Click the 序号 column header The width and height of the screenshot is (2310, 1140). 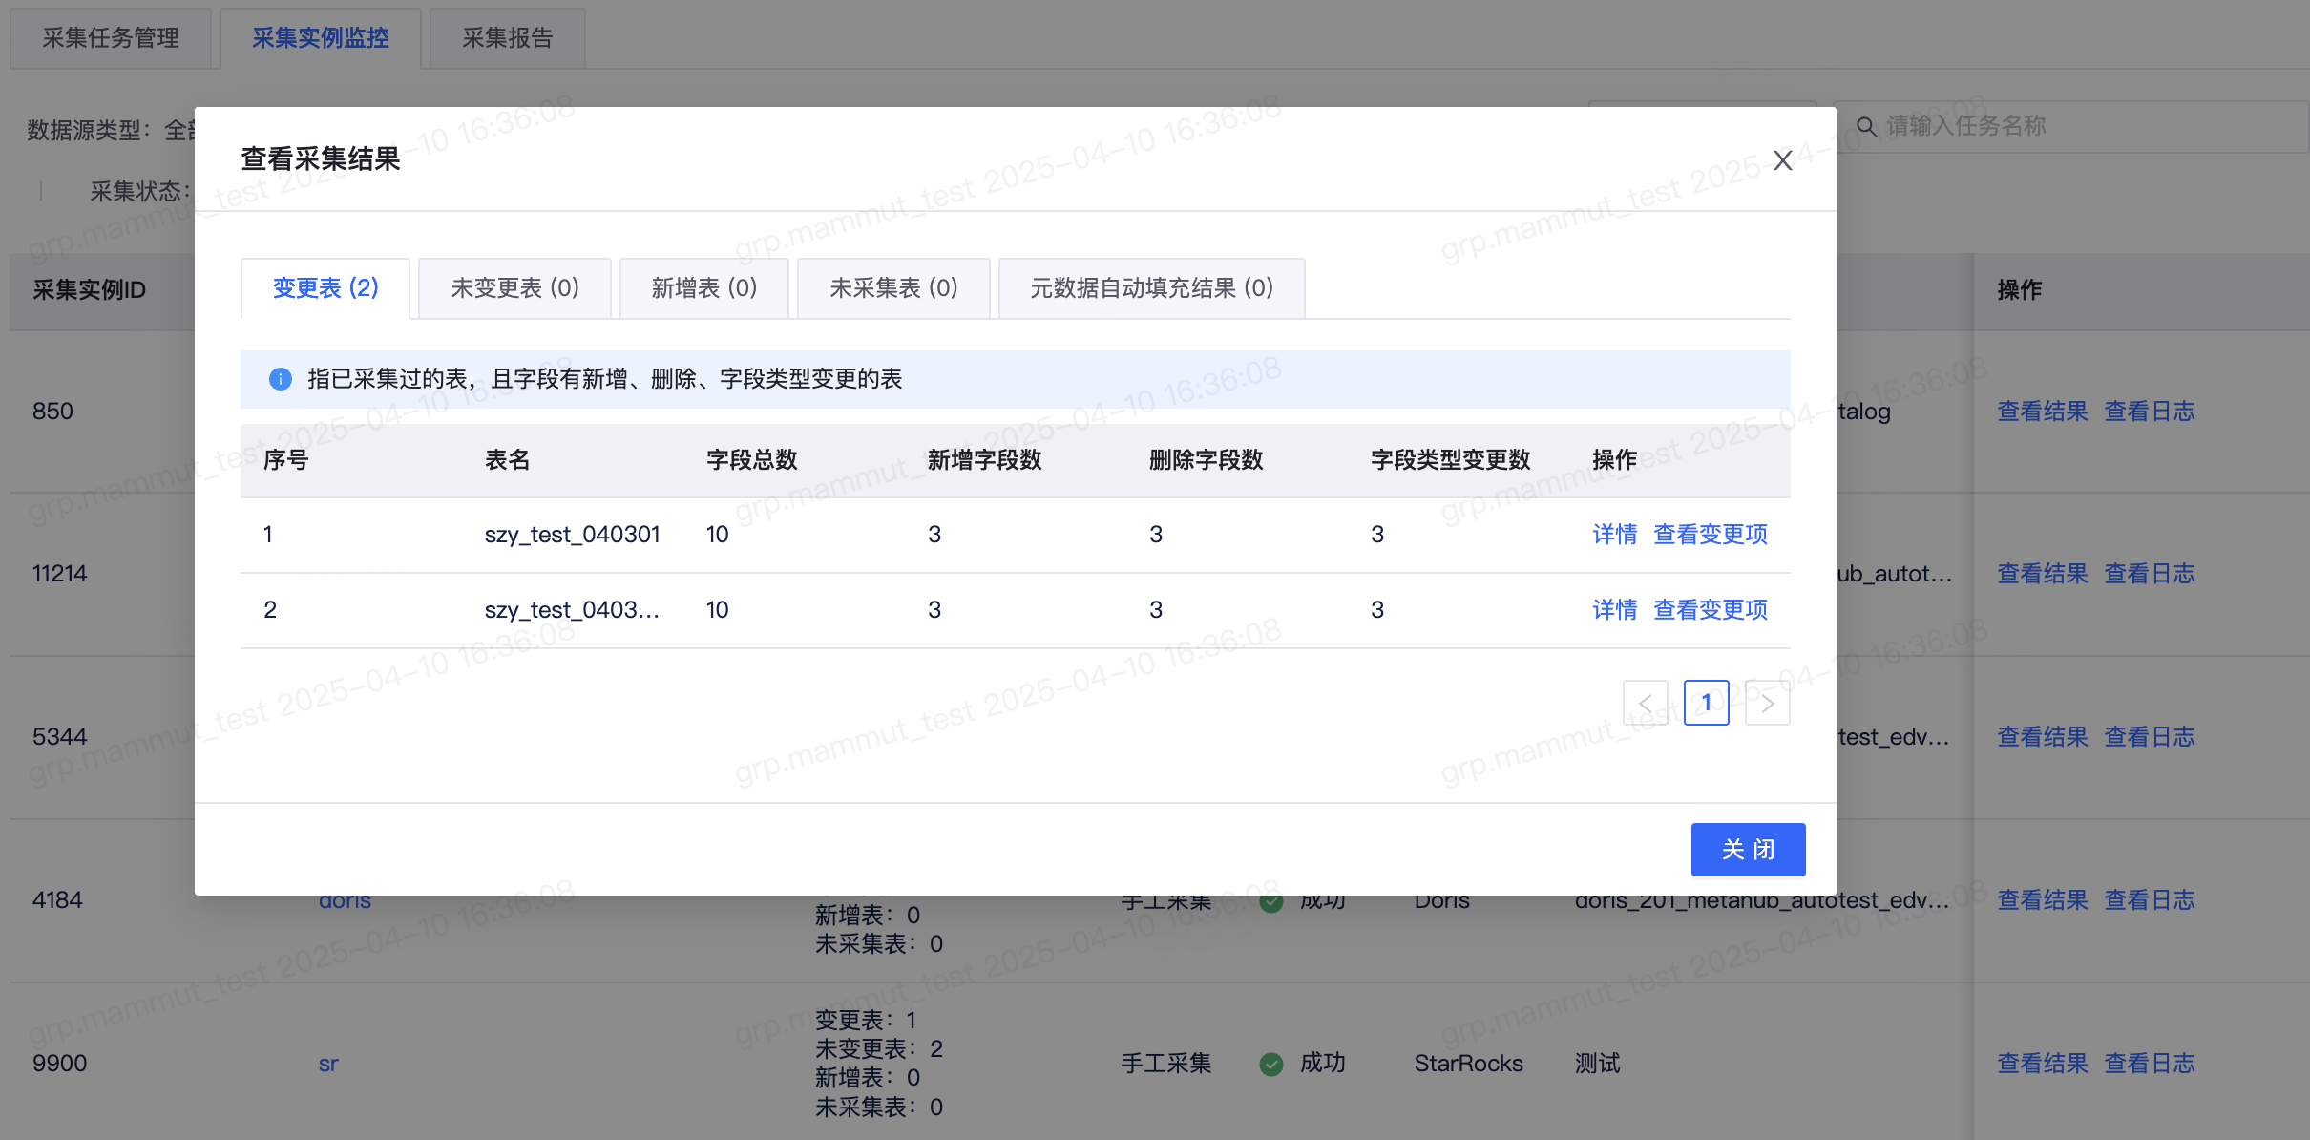click(285, 460)
